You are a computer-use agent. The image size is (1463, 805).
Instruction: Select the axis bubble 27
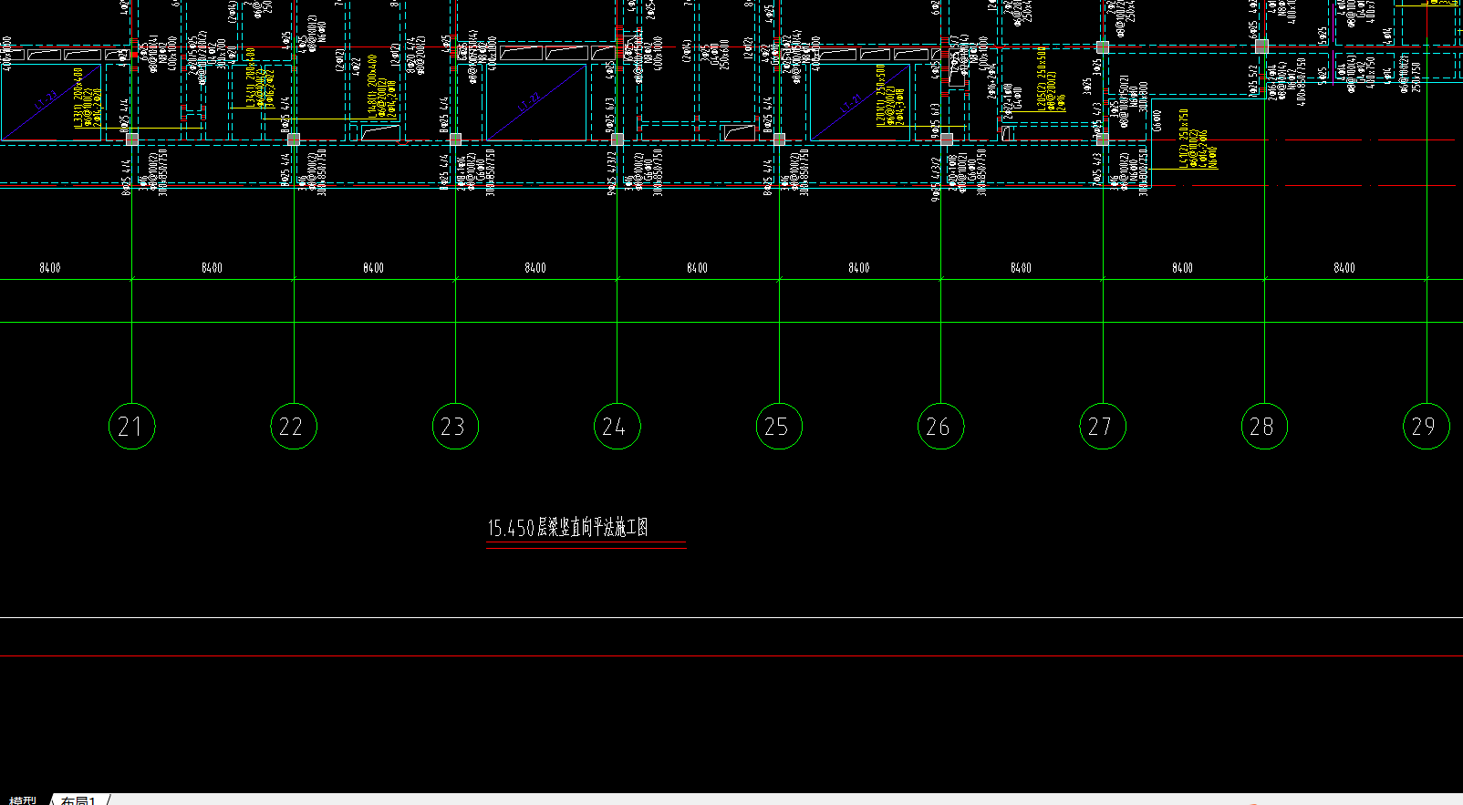tap(1103, 426)
